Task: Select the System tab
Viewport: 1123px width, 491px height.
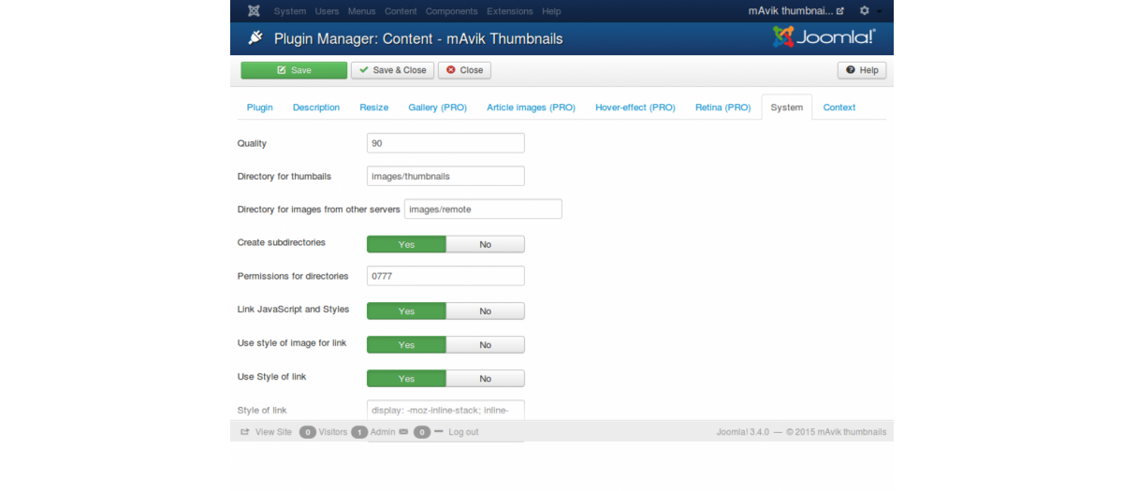Action: click(787, 108)
